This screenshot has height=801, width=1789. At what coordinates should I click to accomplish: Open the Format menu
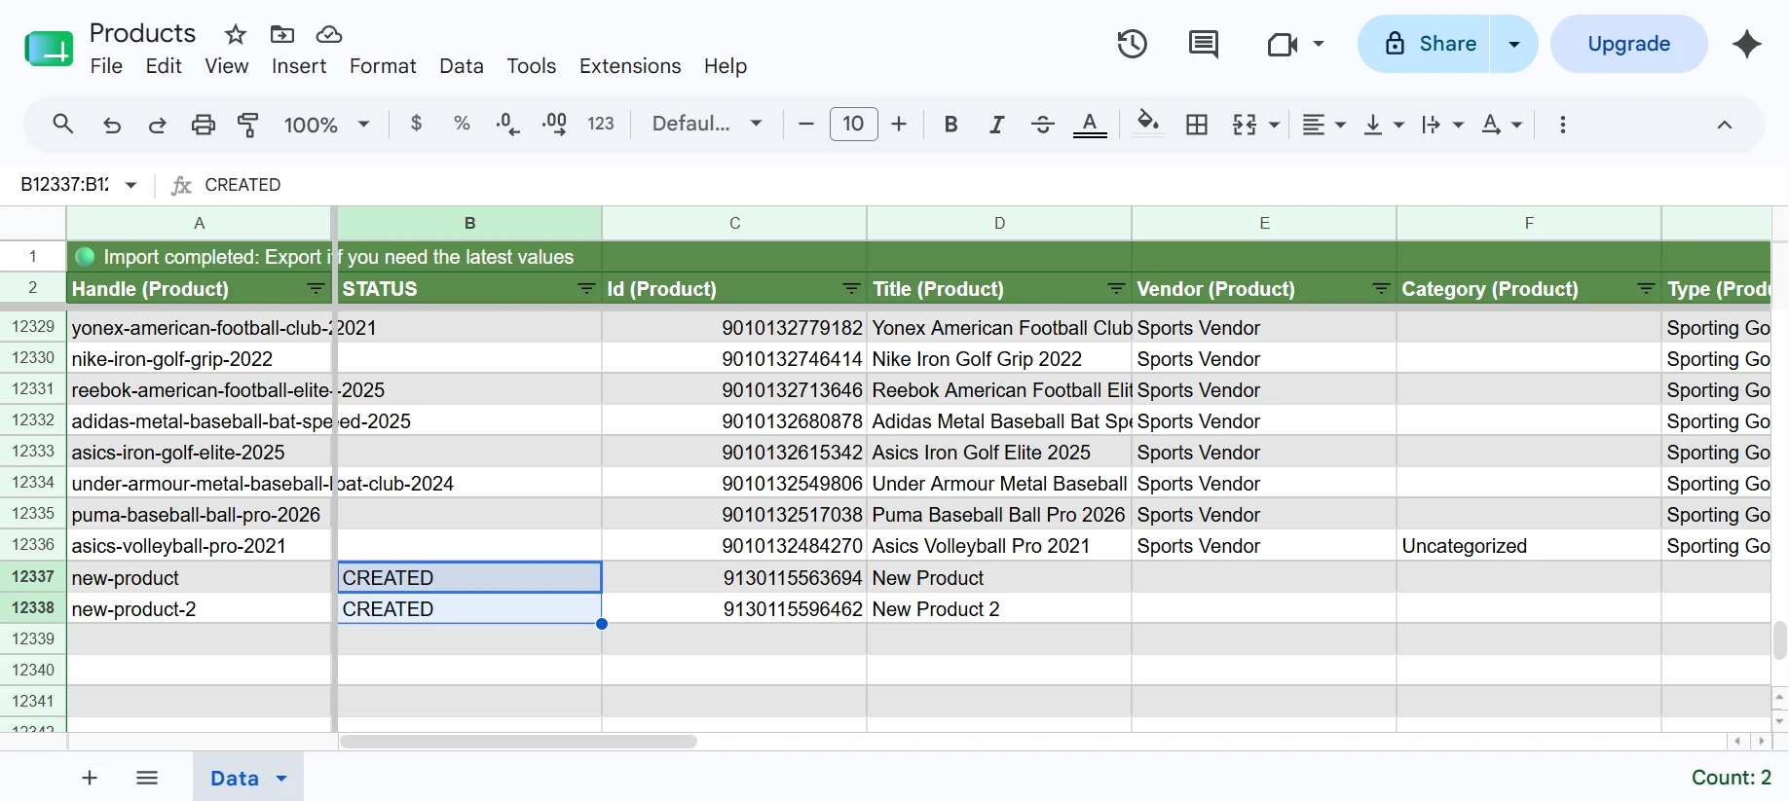click(383, 66)
